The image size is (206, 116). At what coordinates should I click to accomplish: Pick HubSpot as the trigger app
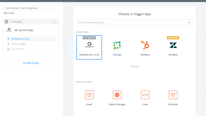pos(145,46)
